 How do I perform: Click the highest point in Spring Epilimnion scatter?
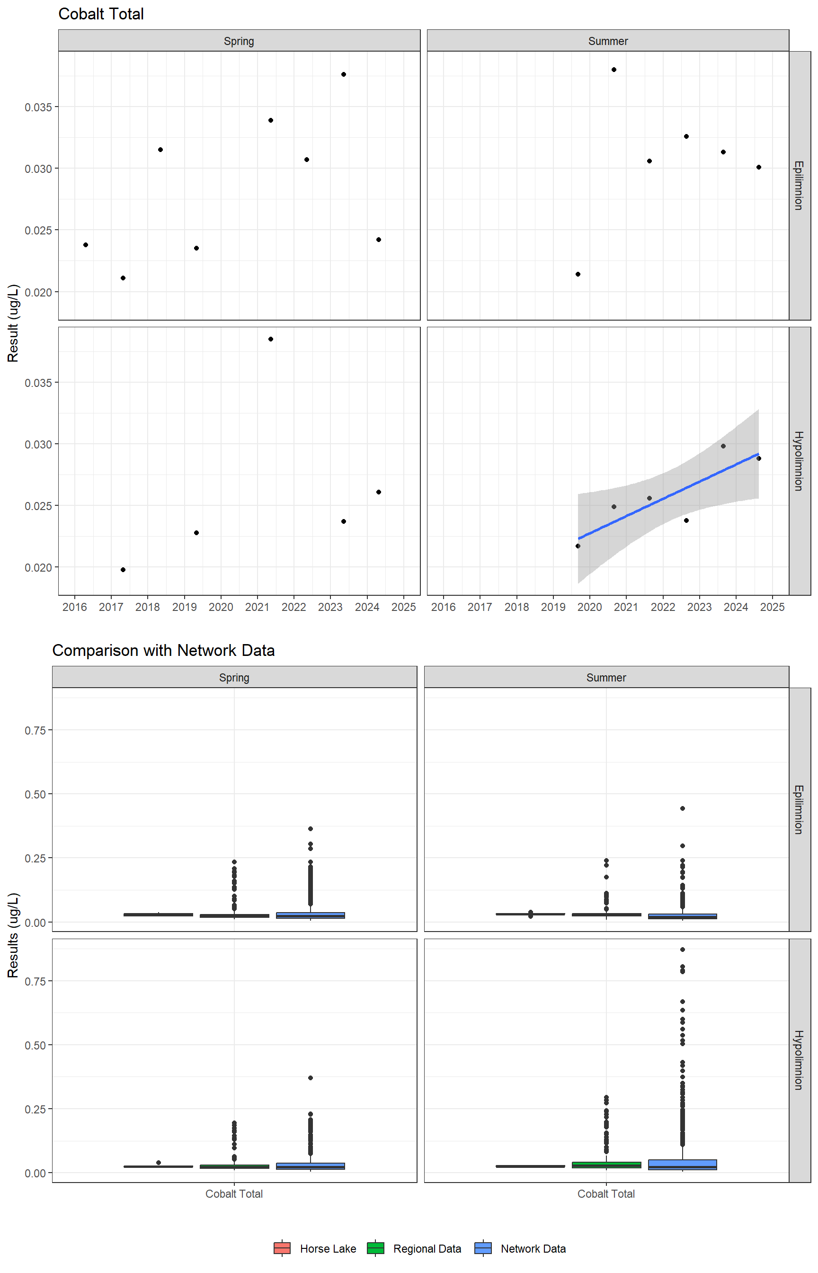(344, 74)
